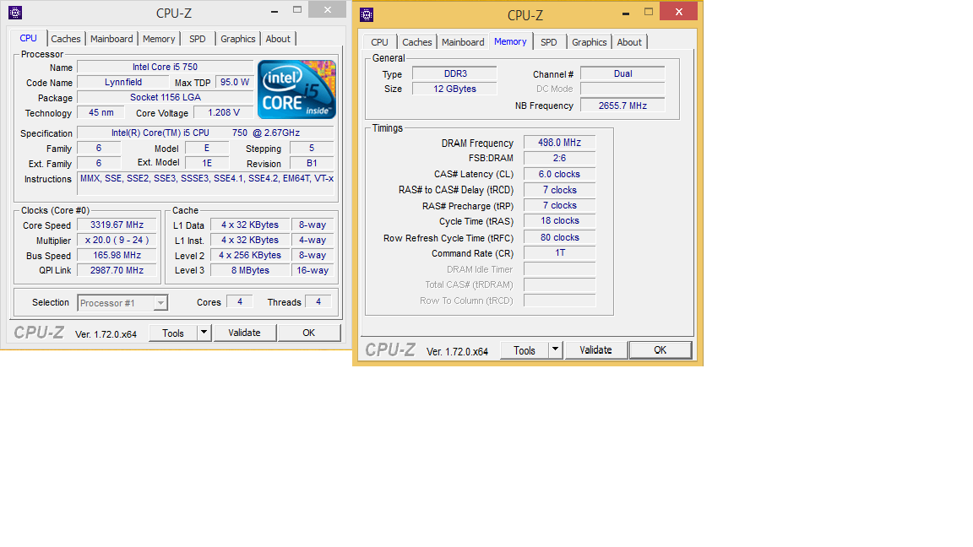Click OK button in right CPU-Z window
Viewport: 973px width, 547px height.
click(x=660, y=349)
